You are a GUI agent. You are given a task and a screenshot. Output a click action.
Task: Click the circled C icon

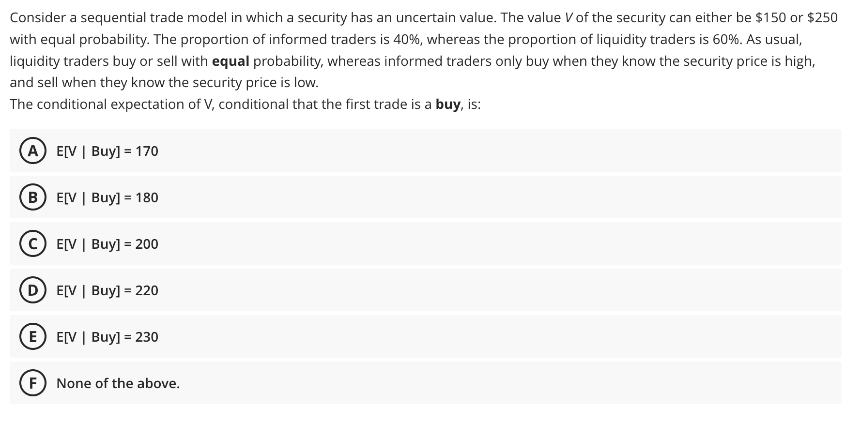pos(33,244)
